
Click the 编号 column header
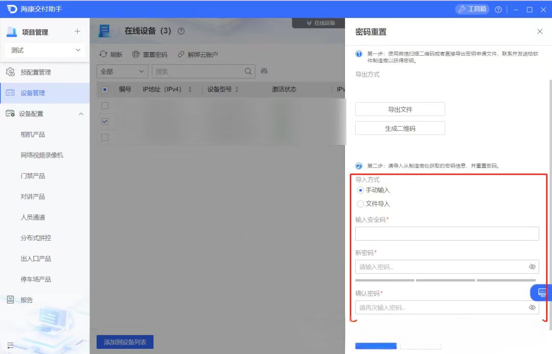(x=125, y=89)
